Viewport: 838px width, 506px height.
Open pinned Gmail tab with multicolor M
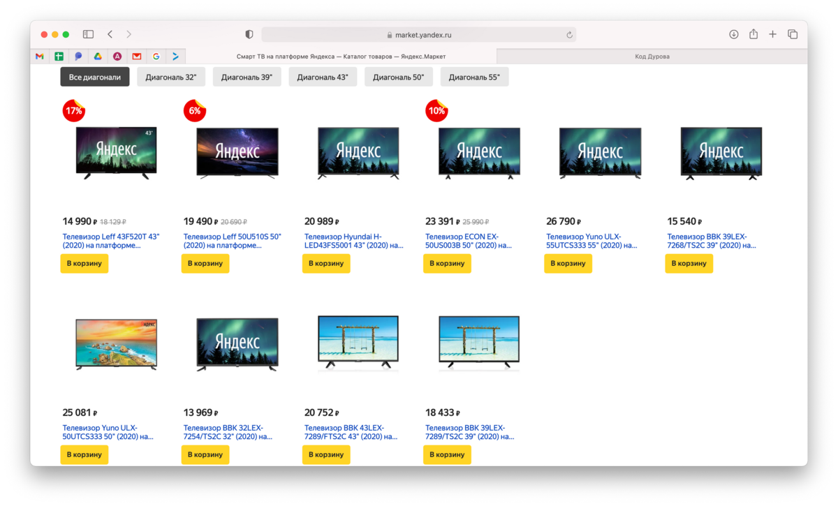click(x=40, y=57)
